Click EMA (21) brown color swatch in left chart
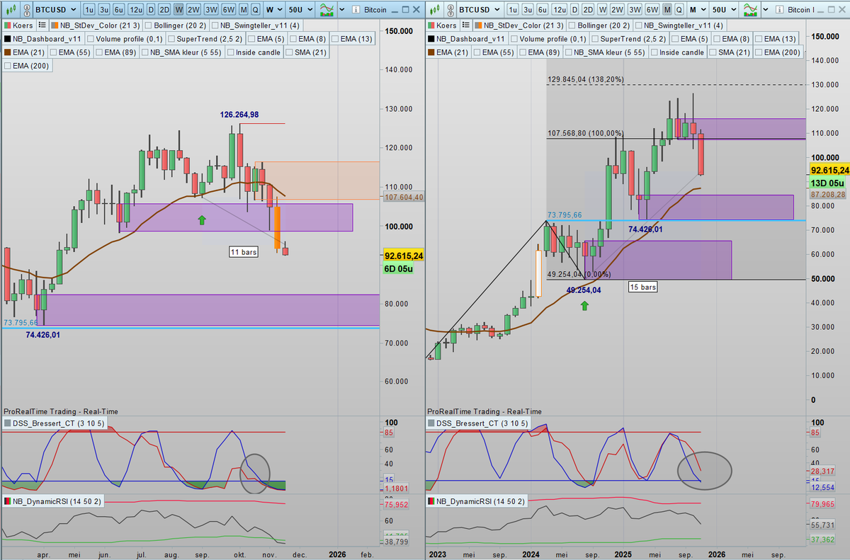This screenshot has height=560, width=850. 8,52
